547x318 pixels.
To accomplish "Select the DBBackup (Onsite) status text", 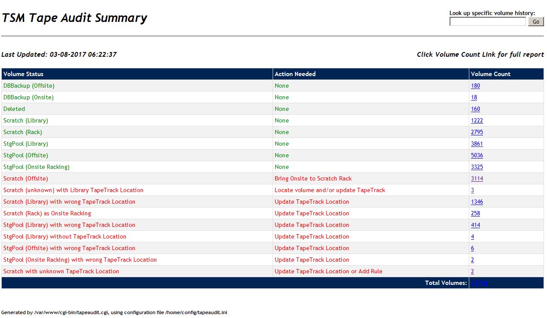I will point(28,98).
